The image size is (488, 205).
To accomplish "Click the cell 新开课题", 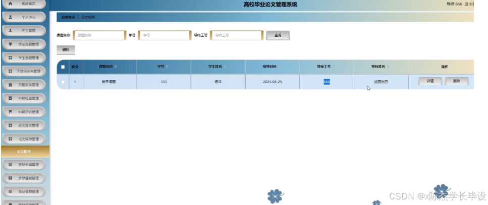I will tap(109, 82).
